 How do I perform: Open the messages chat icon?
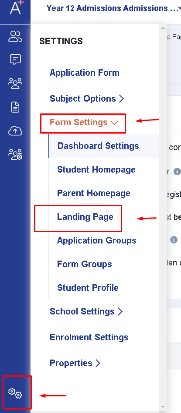click(x=15, y=60)
